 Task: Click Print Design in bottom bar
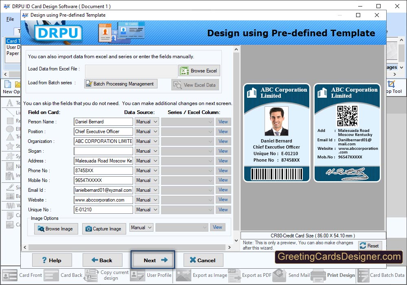pyautogui.click(x=333, y=275)
